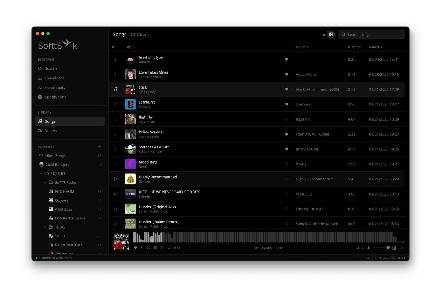Like Highly Recommended by DJ Koze

coord(287,179)
